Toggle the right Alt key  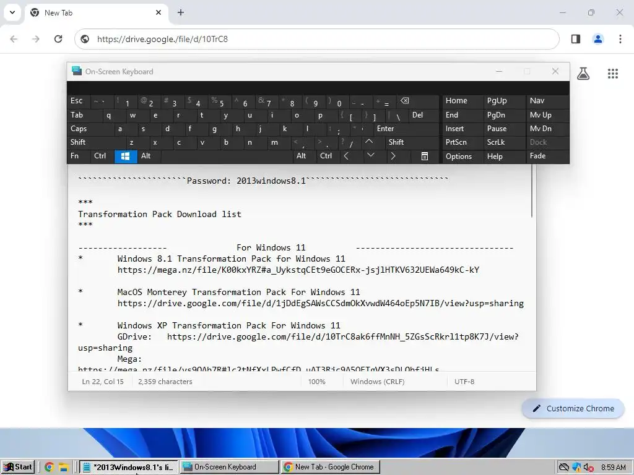(x=303, y=156)
